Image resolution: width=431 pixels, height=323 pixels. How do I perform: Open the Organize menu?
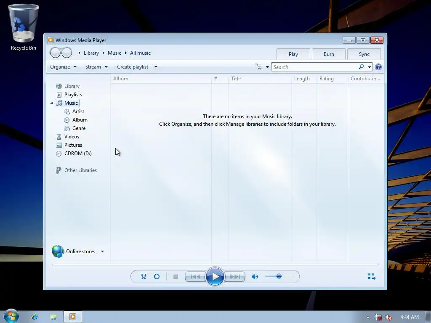[x=63, y=67]
